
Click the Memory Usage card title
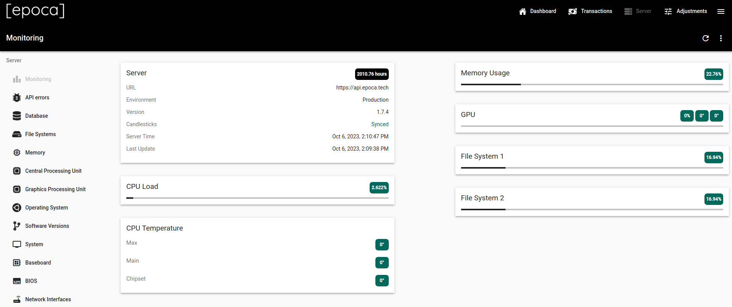coord(485,73)
